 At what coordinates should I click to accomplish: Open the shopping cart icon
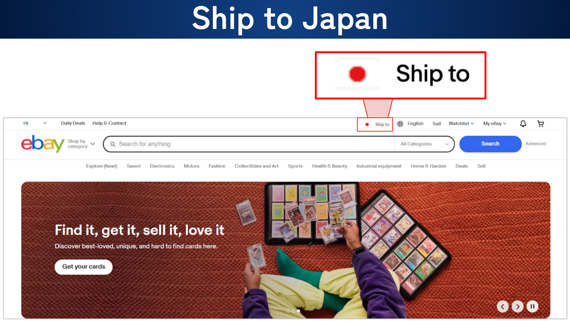[541, 124]
